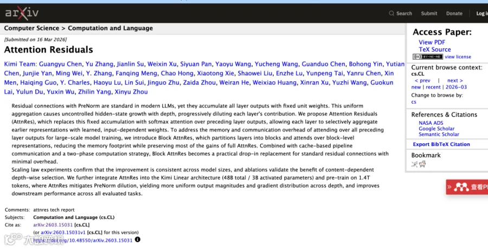This screenshot has width=488, height=249.
Task: Open the 2026-03 monthly listing
Action: tap(456, 87)
